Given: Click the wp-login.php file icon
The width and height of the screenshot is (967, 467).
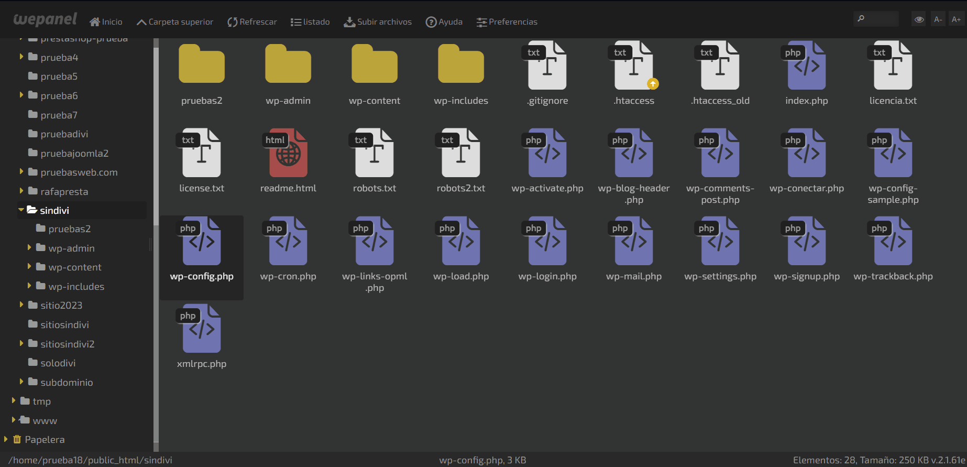Looking at the screenshot, I should [547, 241].
